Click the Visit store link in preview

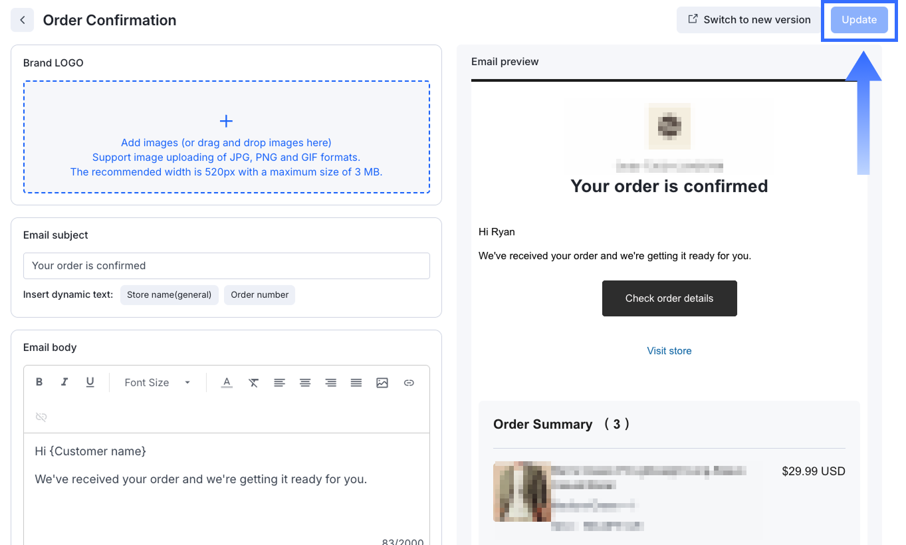669,351
